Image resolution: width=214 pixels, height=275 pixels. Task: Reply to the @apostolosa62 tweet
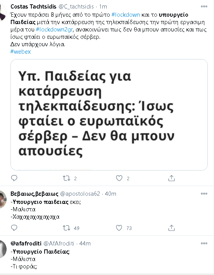pos(14,228)
